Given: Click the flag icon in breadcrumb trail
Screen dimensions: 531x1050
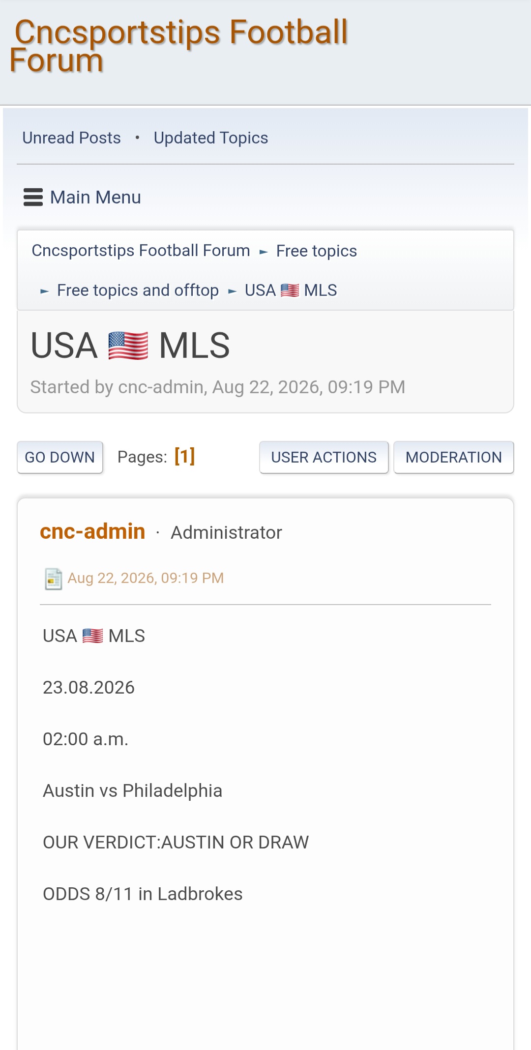Looking at the screenshot, I should pos(290,291).
